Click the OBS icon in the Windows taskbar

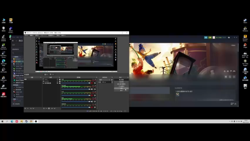point(36,122)
